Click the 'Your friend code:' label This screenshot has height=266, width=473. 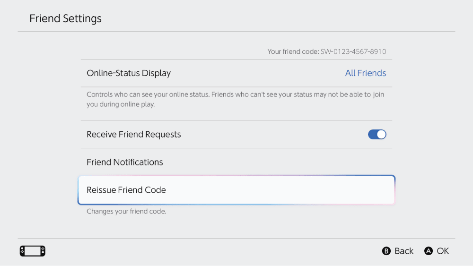point(293,51)
